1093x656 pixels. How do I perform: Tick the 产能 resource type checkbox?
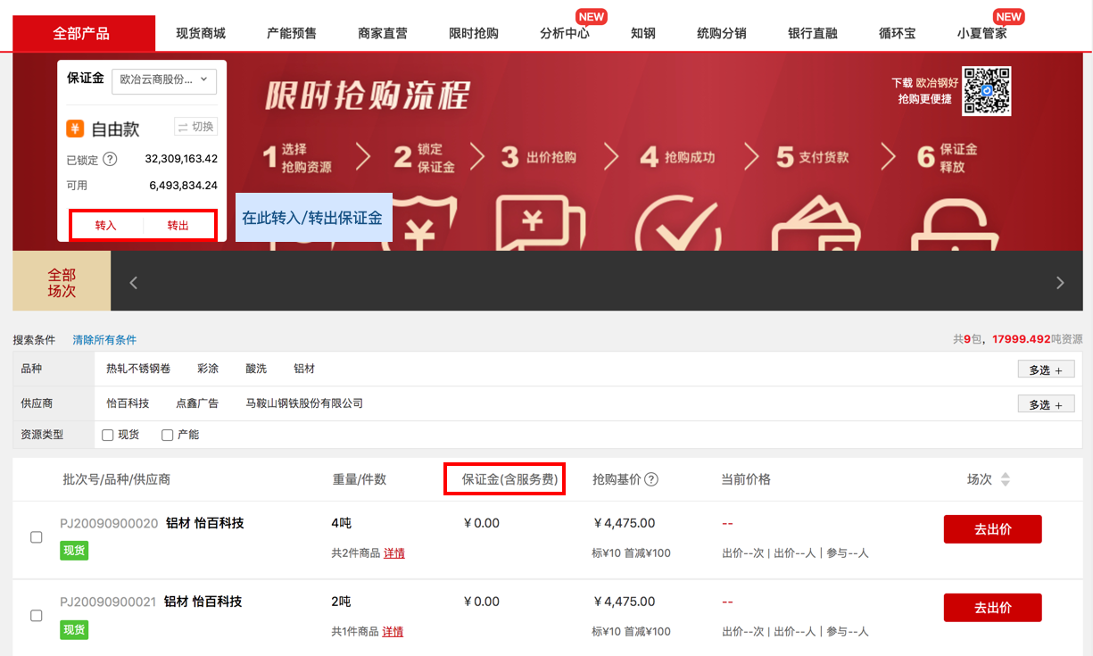click(167, 435)
